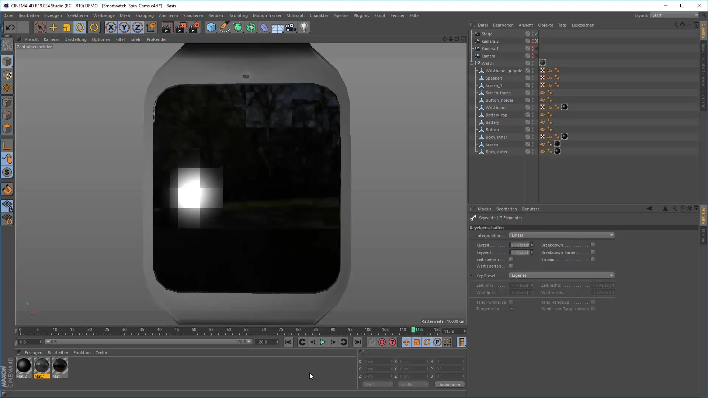The height and width of the screenshot is (398, 708).
Task: Toggle Y axis lock
Action: point(124,27)
